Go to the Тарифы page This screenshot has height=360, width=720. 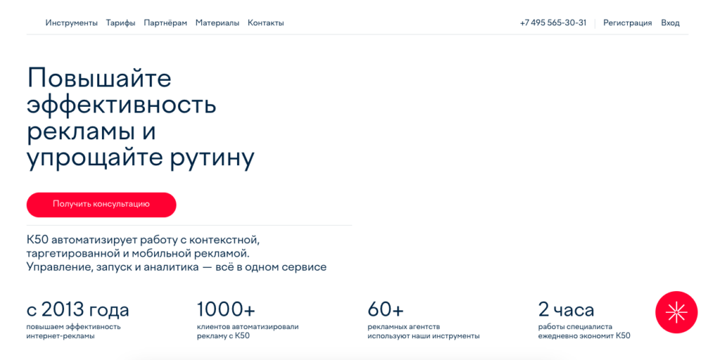pyautogui.click(x=121, y=23)
